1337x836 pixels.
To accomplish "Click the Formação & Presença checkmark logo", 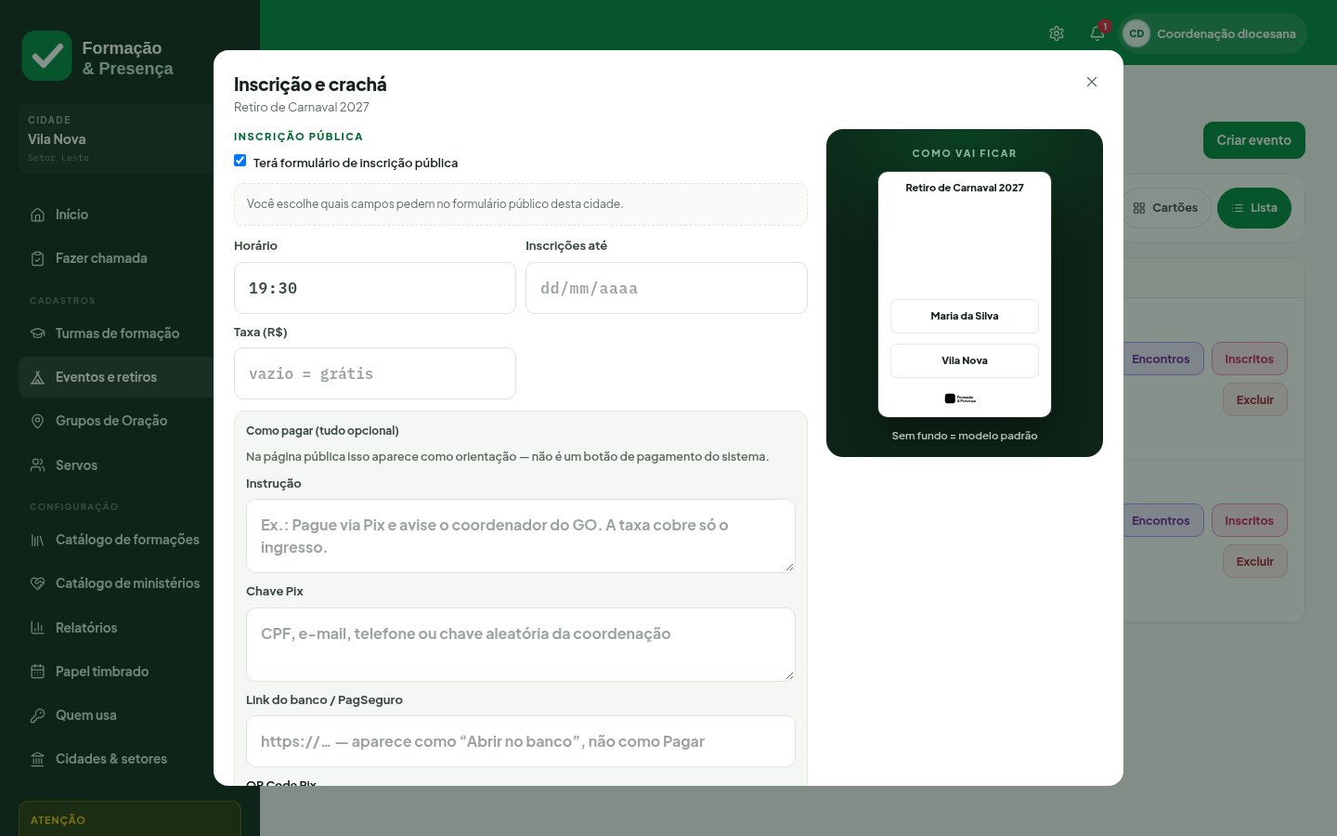I will 46,56.
